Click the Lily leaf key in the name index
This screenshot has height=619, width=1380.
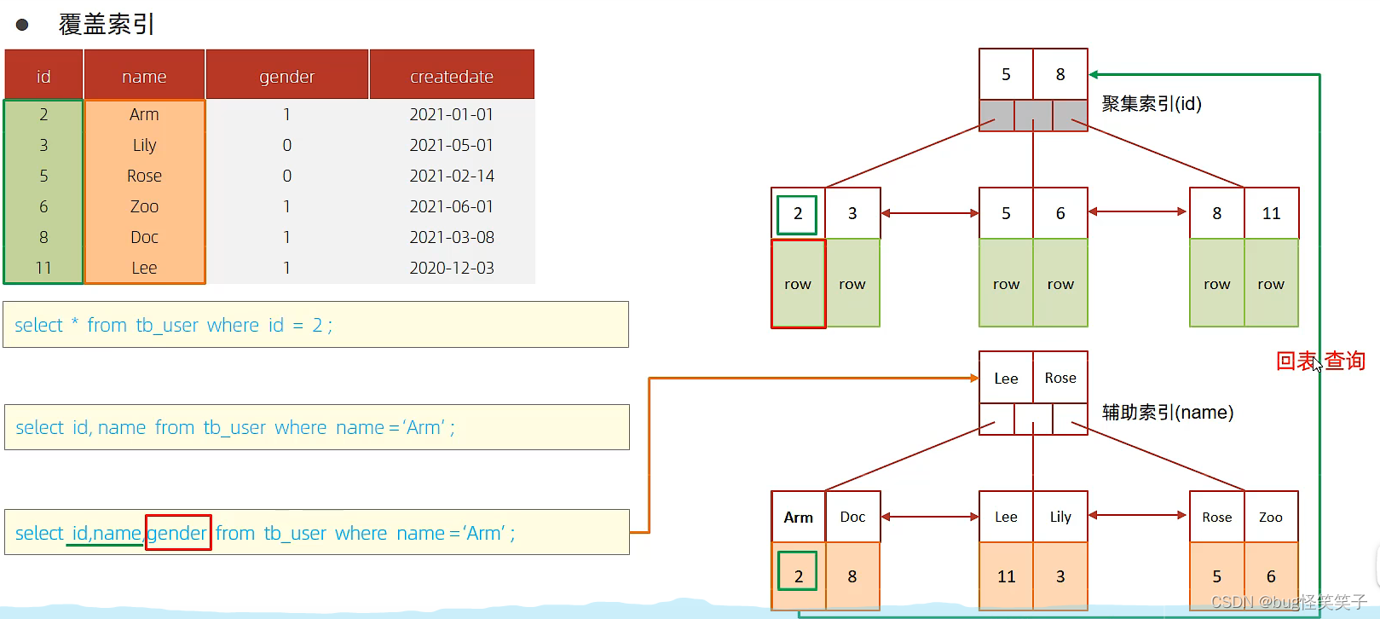pos(1060,517)
